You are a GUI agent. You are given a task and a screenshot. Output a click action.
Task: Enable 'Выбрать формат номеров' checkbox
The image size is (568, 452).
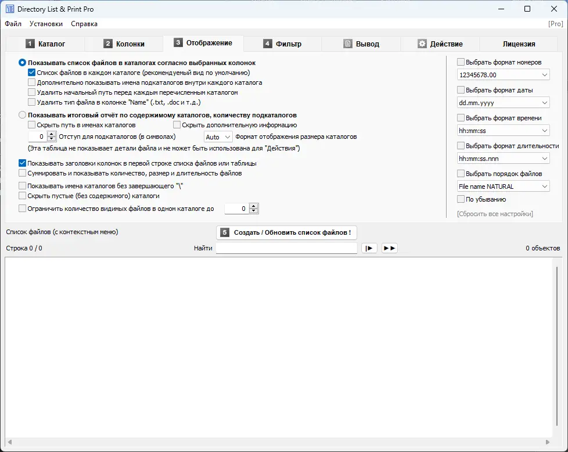coord(461,62)
